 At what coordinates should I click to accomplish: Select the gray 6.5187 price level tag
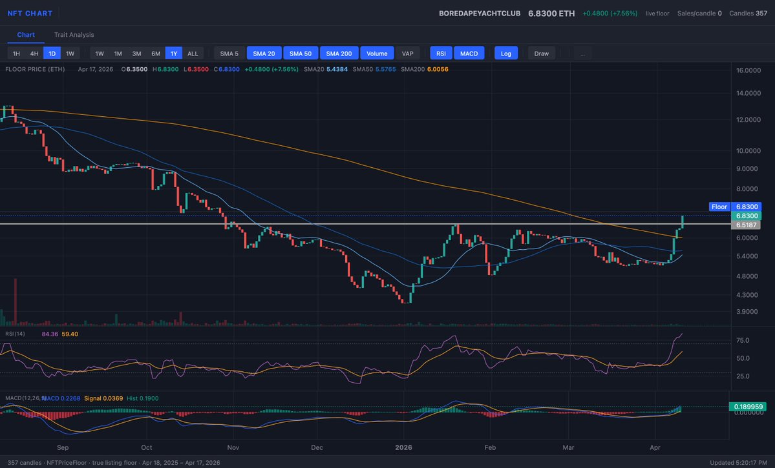tap(746, 225)
